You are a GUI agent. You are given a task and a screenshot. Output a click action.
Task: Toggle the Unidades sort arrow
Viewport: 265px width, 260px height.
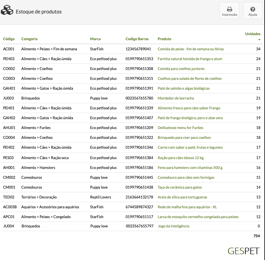(259, 40)
